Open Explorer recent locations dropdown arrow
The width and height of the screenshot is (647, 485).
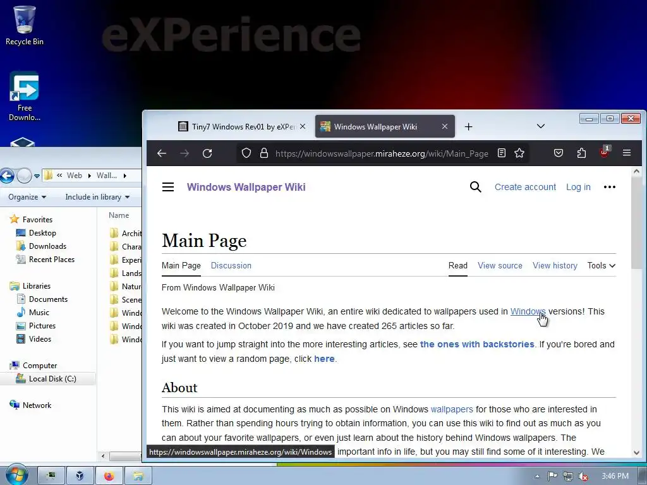37,176
